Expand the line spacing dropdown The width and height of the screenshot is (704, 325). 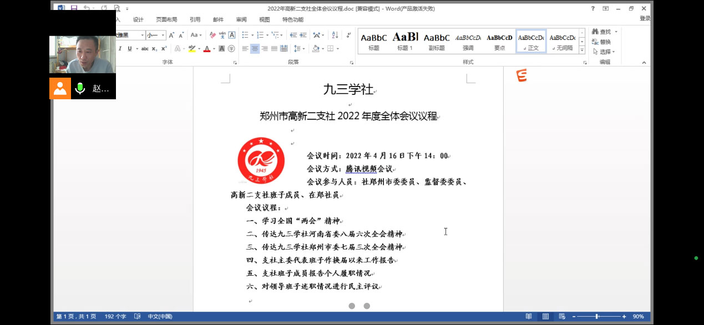(303, 49)
